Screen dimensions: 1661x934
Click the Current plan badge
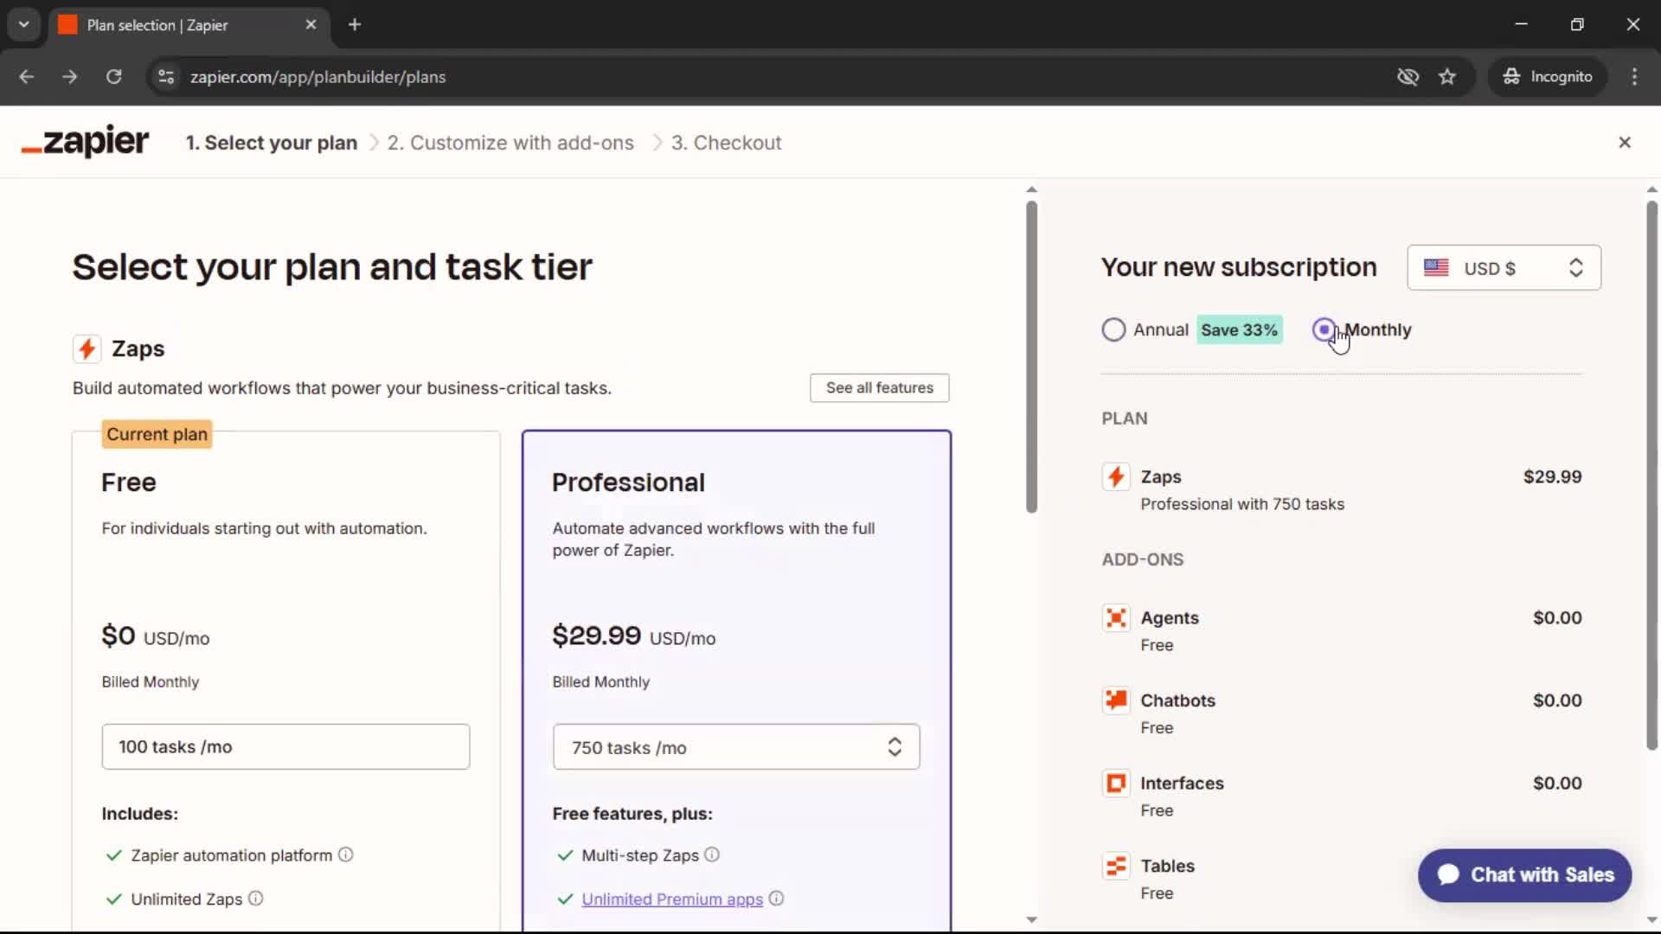(157, 434)
